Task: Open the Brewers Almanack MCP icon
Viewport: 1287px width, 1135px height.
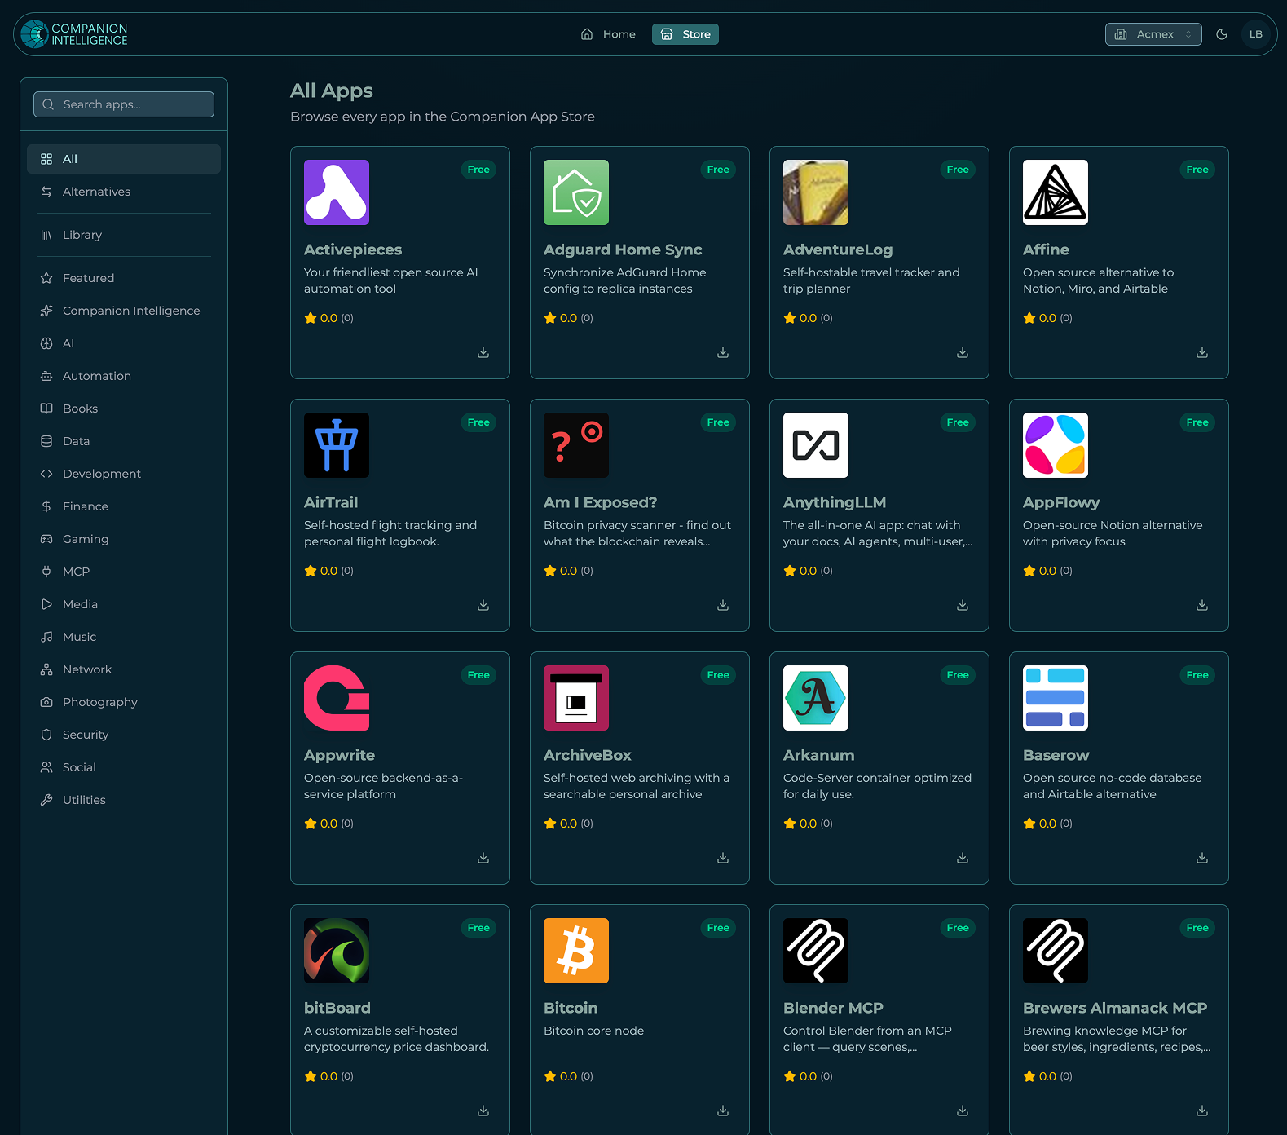Action: click(1056, 951)
